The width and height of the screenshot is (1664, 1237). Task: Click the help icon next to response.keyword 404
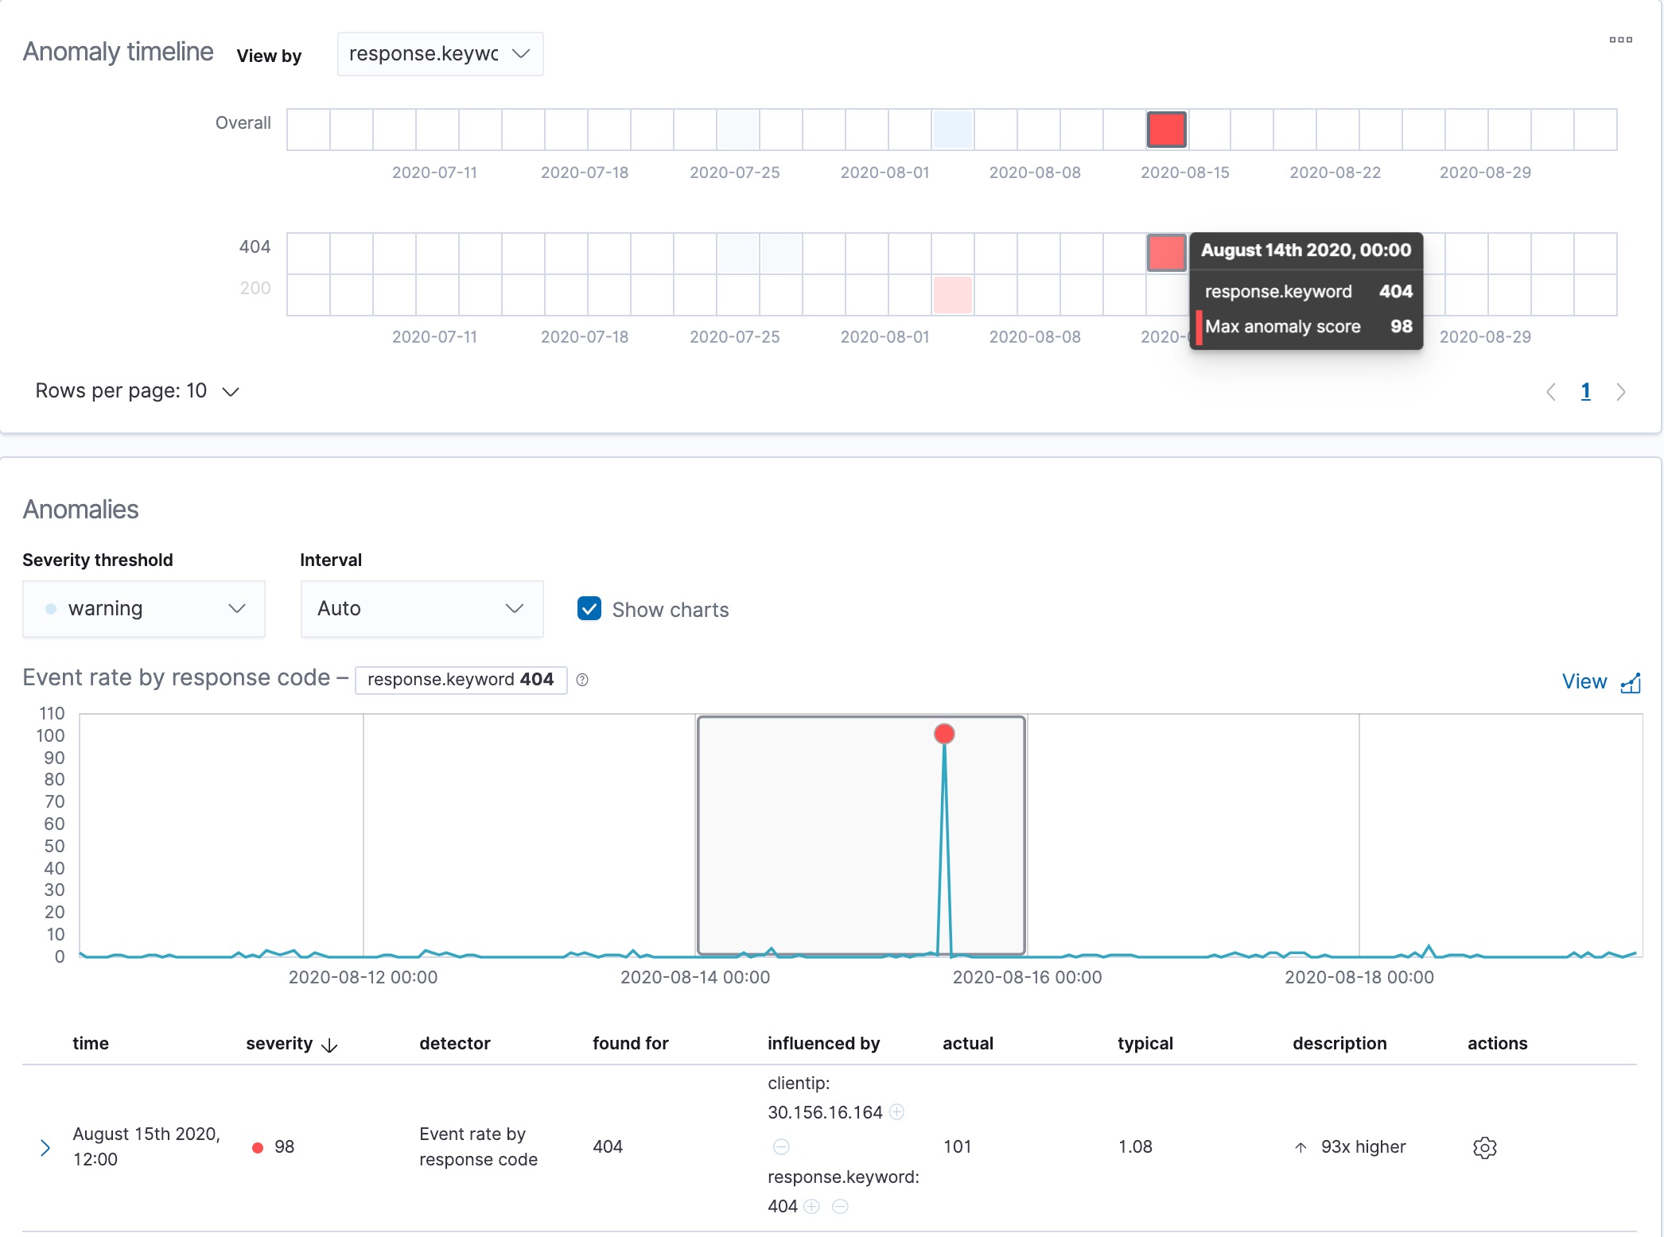coord(582,680)
